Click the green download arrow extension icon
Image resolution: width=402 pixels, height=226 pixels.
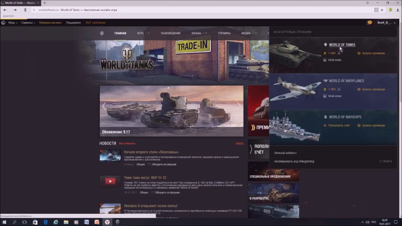(391, 10)
